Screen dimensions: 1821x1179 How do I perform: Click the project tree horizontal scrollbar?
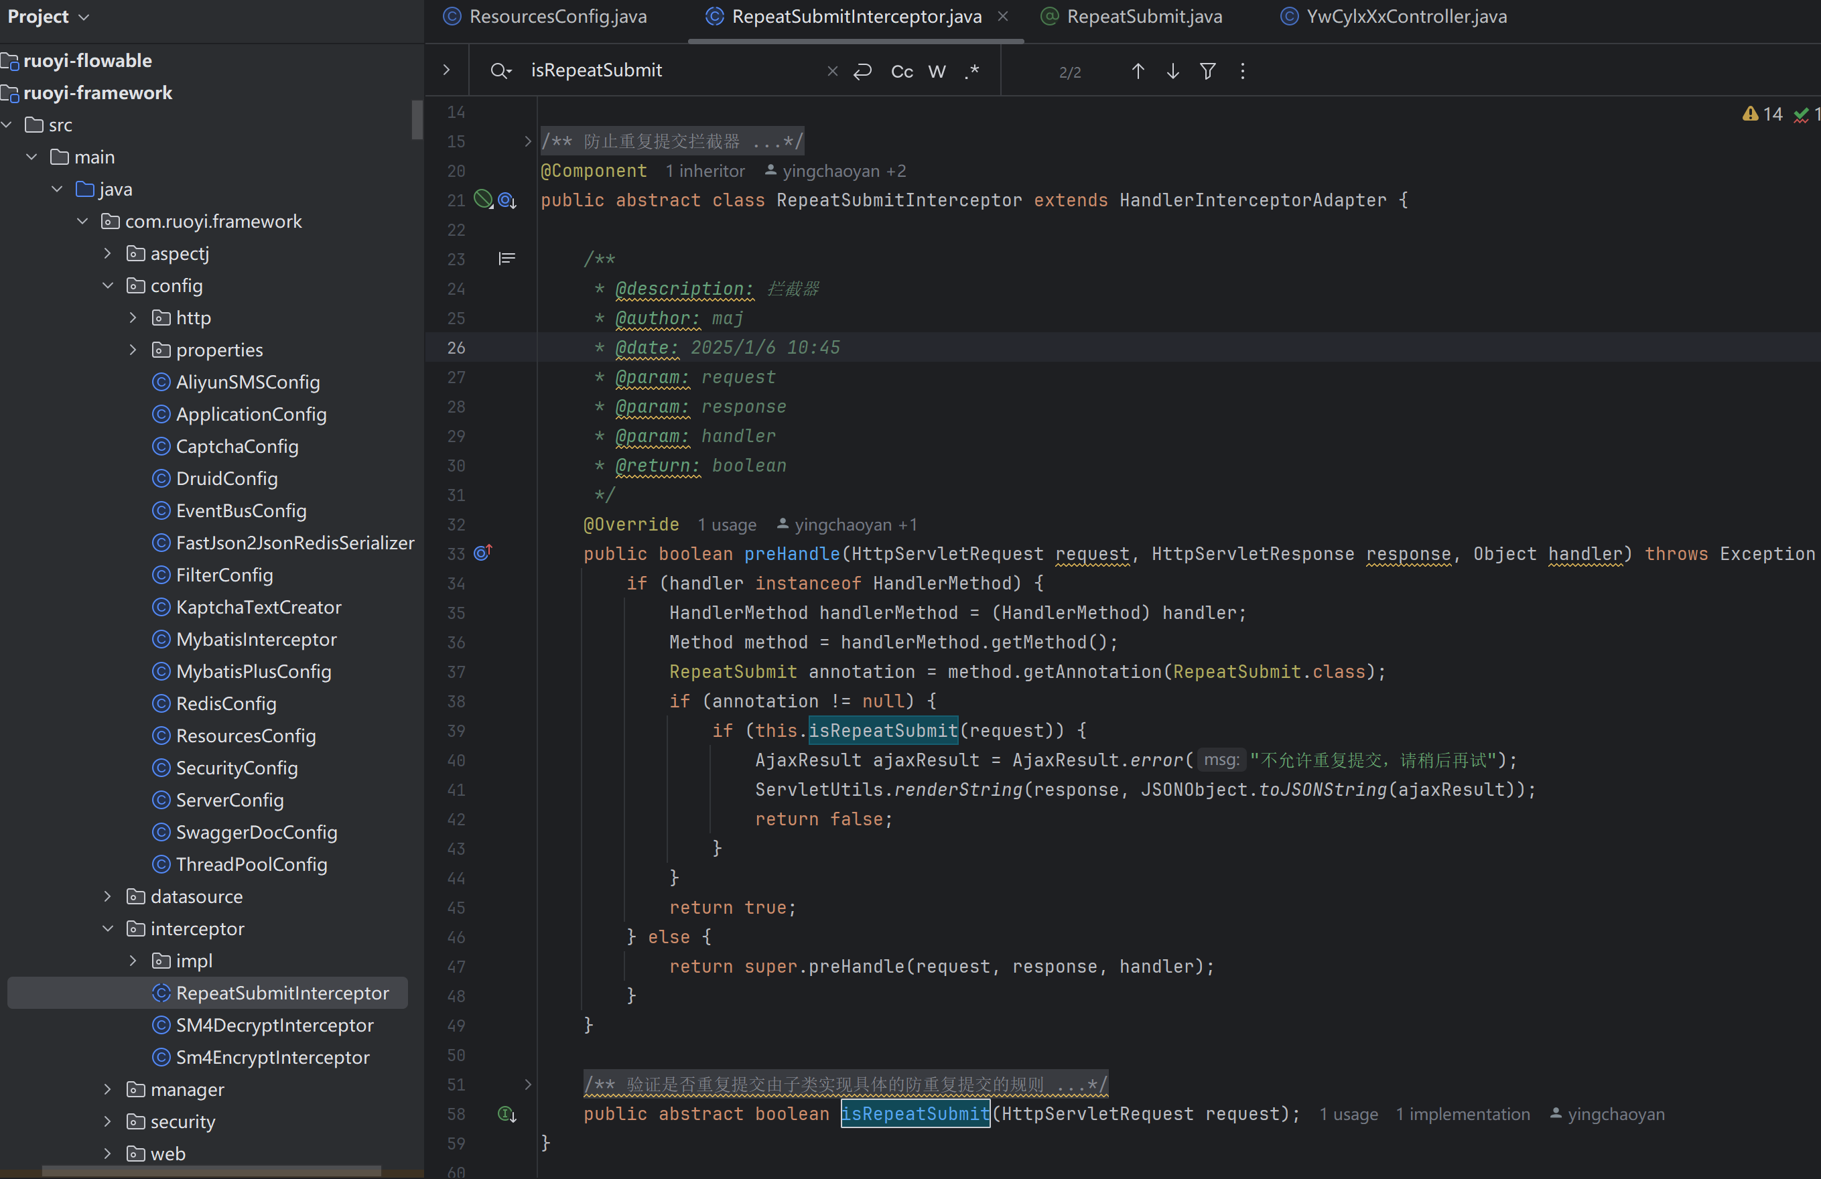[210, 1172]
